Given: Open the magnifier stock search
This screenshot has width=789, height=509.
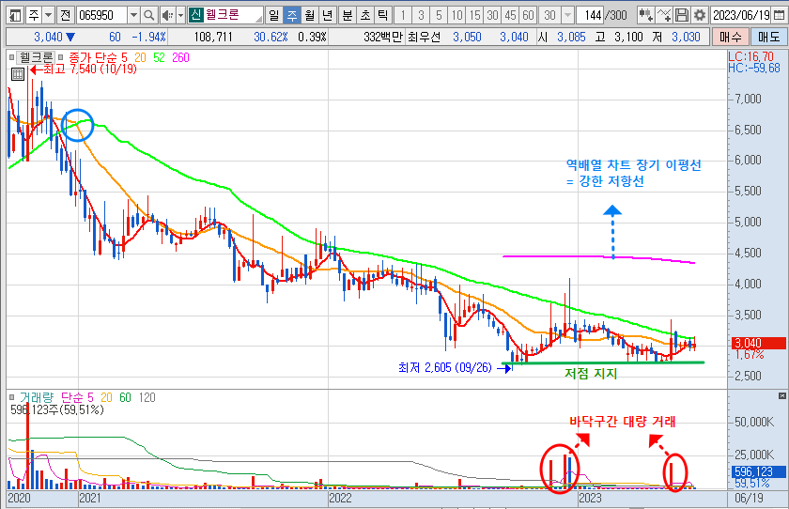Looking at the screenshot, I should [x=149, y=15].
